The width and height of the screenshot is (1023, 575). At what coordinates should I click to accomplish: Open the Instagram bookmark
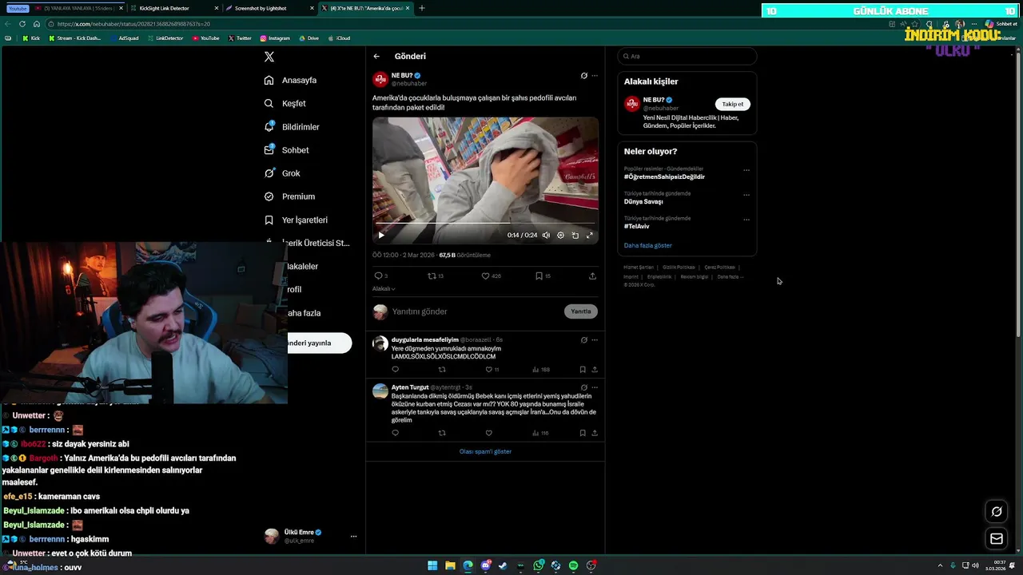coord(275,38)
